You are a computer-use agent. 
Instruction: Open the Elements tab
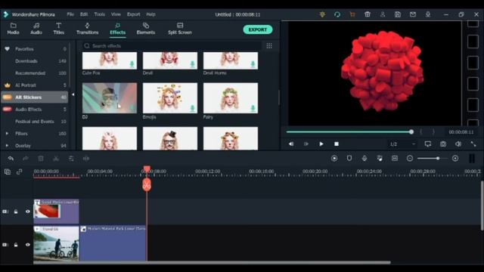point(146,29)
